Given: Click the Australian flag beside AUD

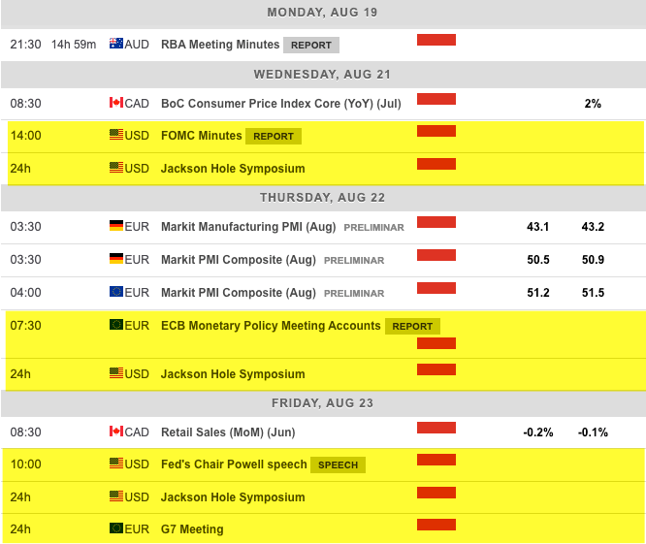Looking at the screenshot, I should (116, 44).
